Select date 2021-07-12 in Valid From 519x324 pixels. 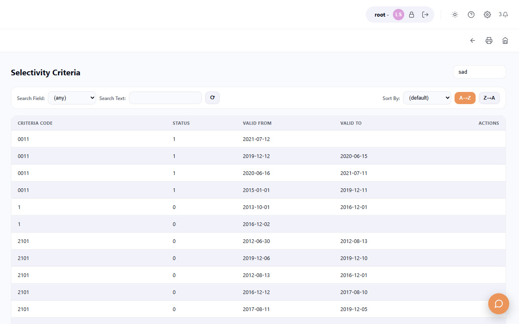click(256, 139)
